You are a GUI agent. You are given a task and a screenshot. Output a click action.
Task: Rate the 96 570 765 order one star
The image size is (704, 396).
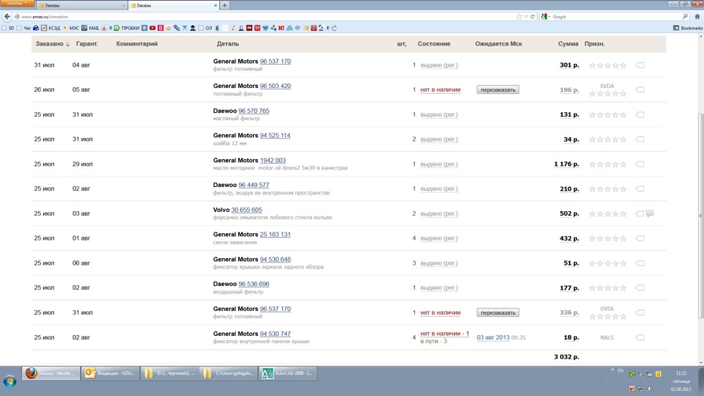pos(593,115)
